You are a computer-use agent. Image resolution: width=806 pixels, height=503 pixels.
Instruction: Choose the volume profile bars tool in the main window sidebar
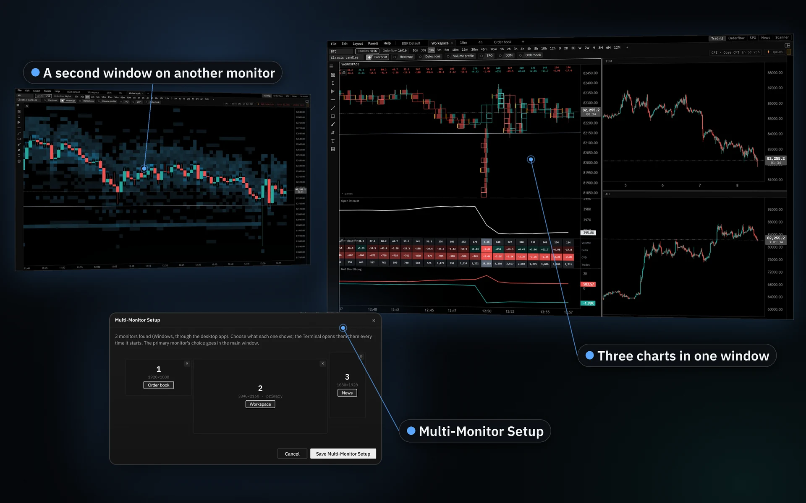pos(333,91)
